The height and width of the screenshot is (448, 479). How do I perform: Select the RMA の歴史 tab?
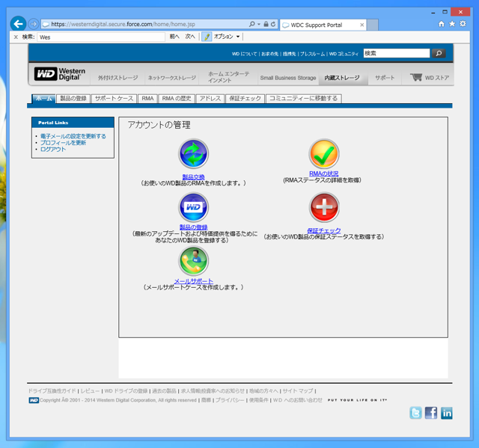point(177,98)
